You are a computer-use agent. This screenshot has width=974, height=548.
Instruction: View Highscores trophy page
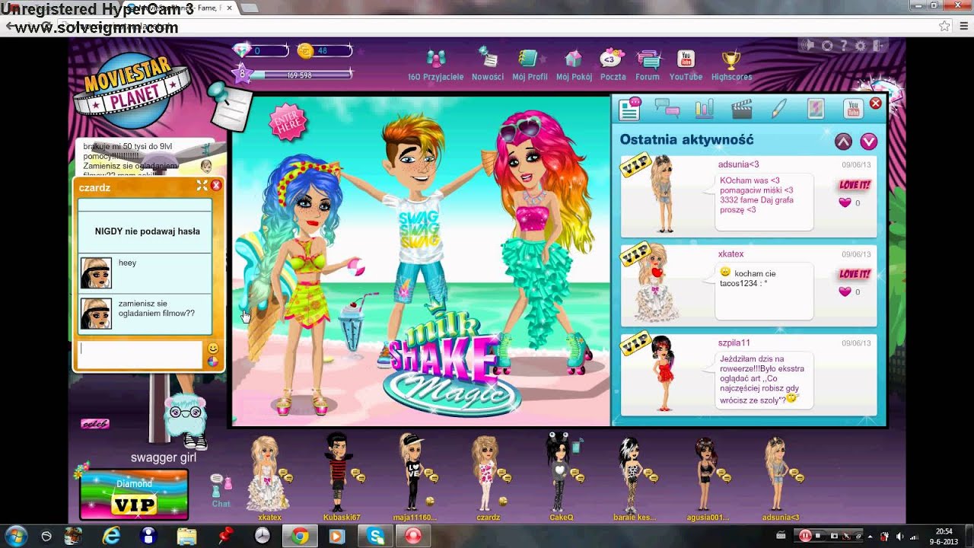point(731,65)
